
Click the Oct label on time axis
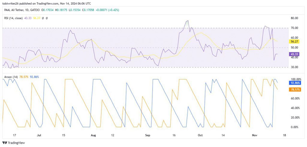(200, 135)
